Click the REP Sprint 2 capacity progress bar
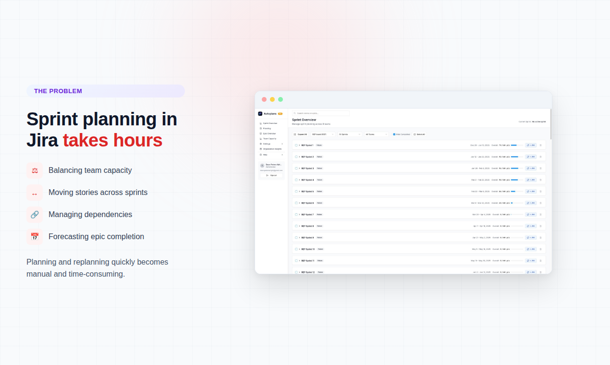This screenshot has width=610, height=365. click(x=517, y=157)
